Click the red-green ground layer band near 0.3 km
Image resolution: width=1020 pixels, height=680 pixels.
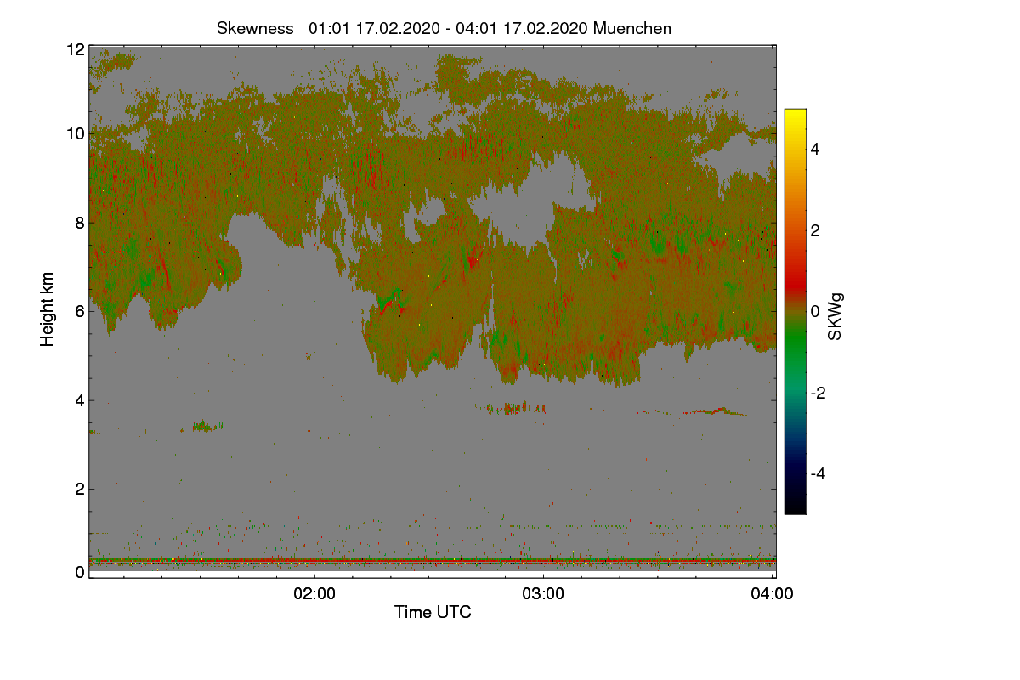(432, 562)
